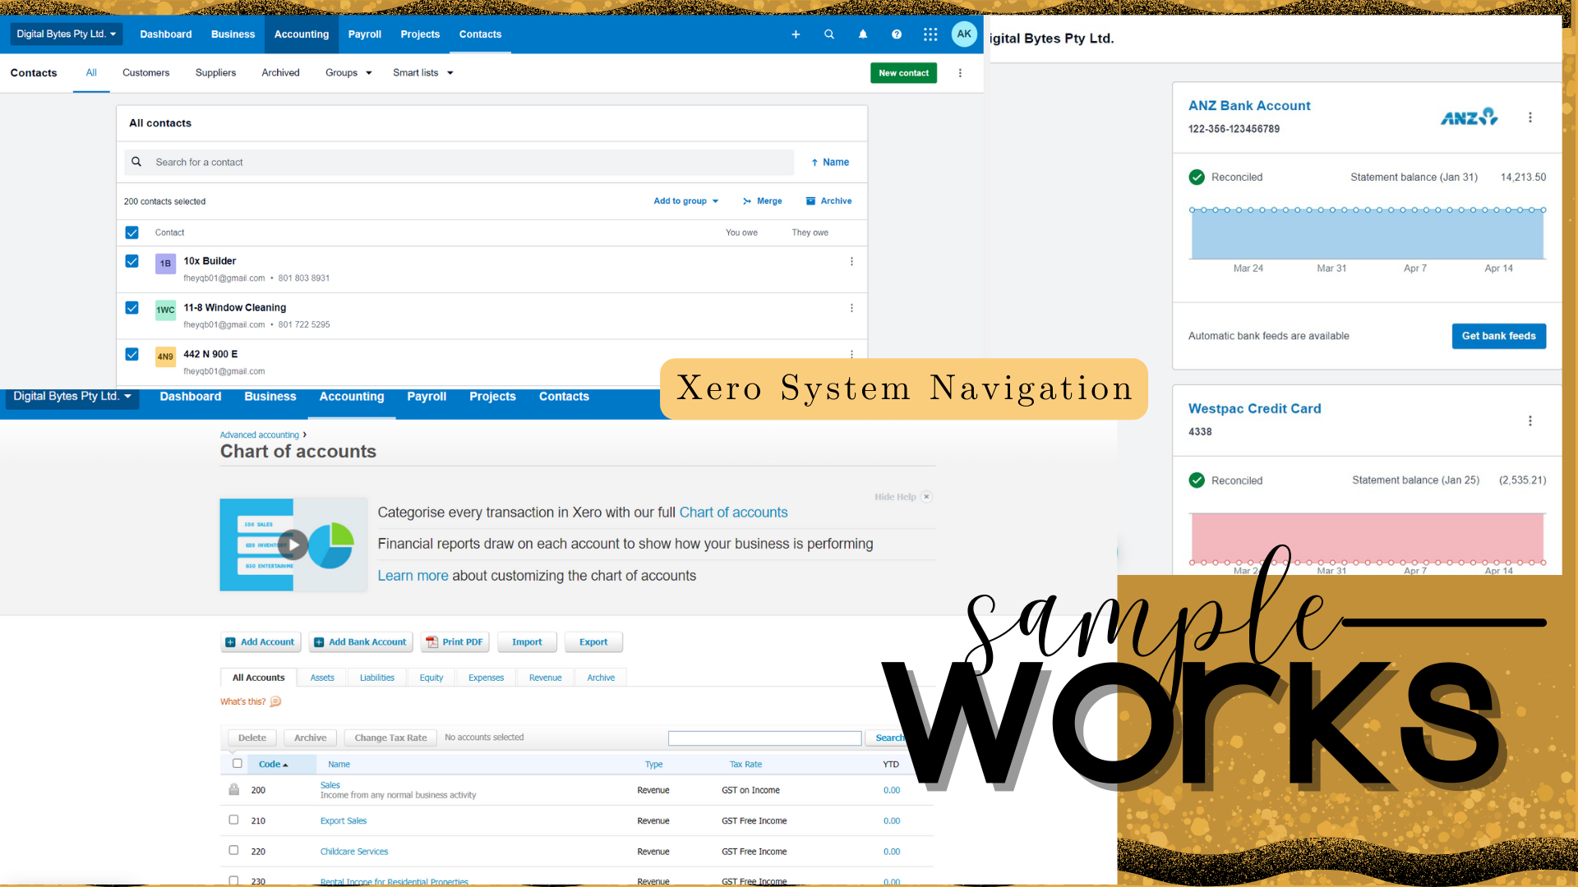
Task: Open ANZ Bank Account kebab menu
Action: [1530, 117]
